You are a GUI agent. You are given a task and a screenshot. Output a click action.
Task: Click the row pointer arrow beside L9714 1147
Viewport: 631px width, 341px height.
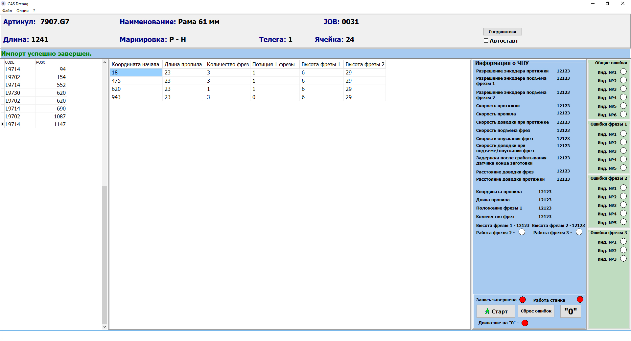[3, 124]
